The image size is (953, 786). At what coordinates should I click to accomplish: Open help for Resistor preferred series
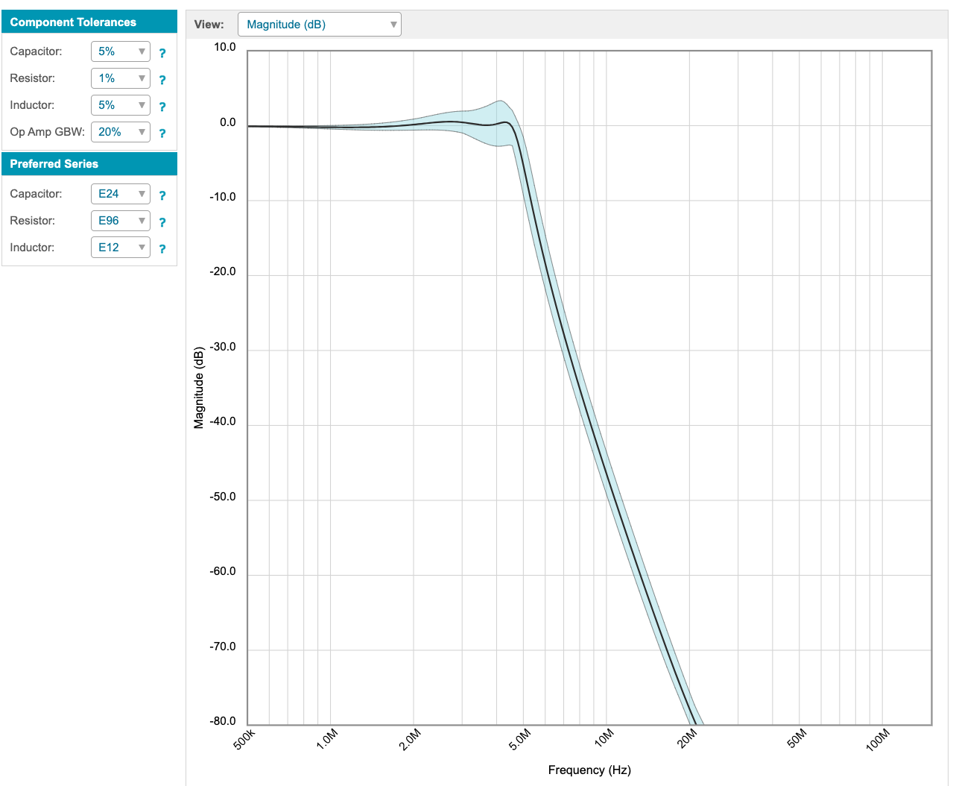coord(162,222)
